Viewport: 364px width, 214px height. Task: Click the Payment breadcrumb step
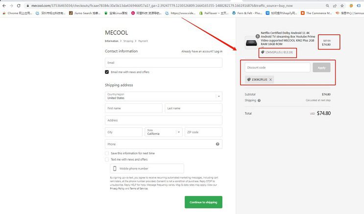(143, 41)
